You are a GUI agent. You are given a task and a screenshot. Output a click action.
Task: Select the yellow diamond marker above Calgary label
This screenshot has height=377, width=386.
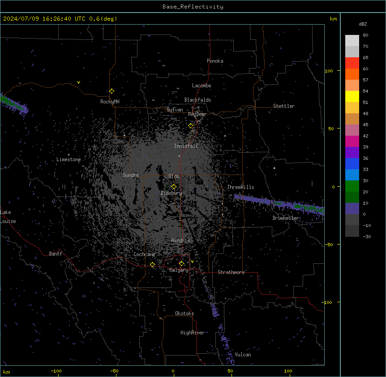point(181,264)
